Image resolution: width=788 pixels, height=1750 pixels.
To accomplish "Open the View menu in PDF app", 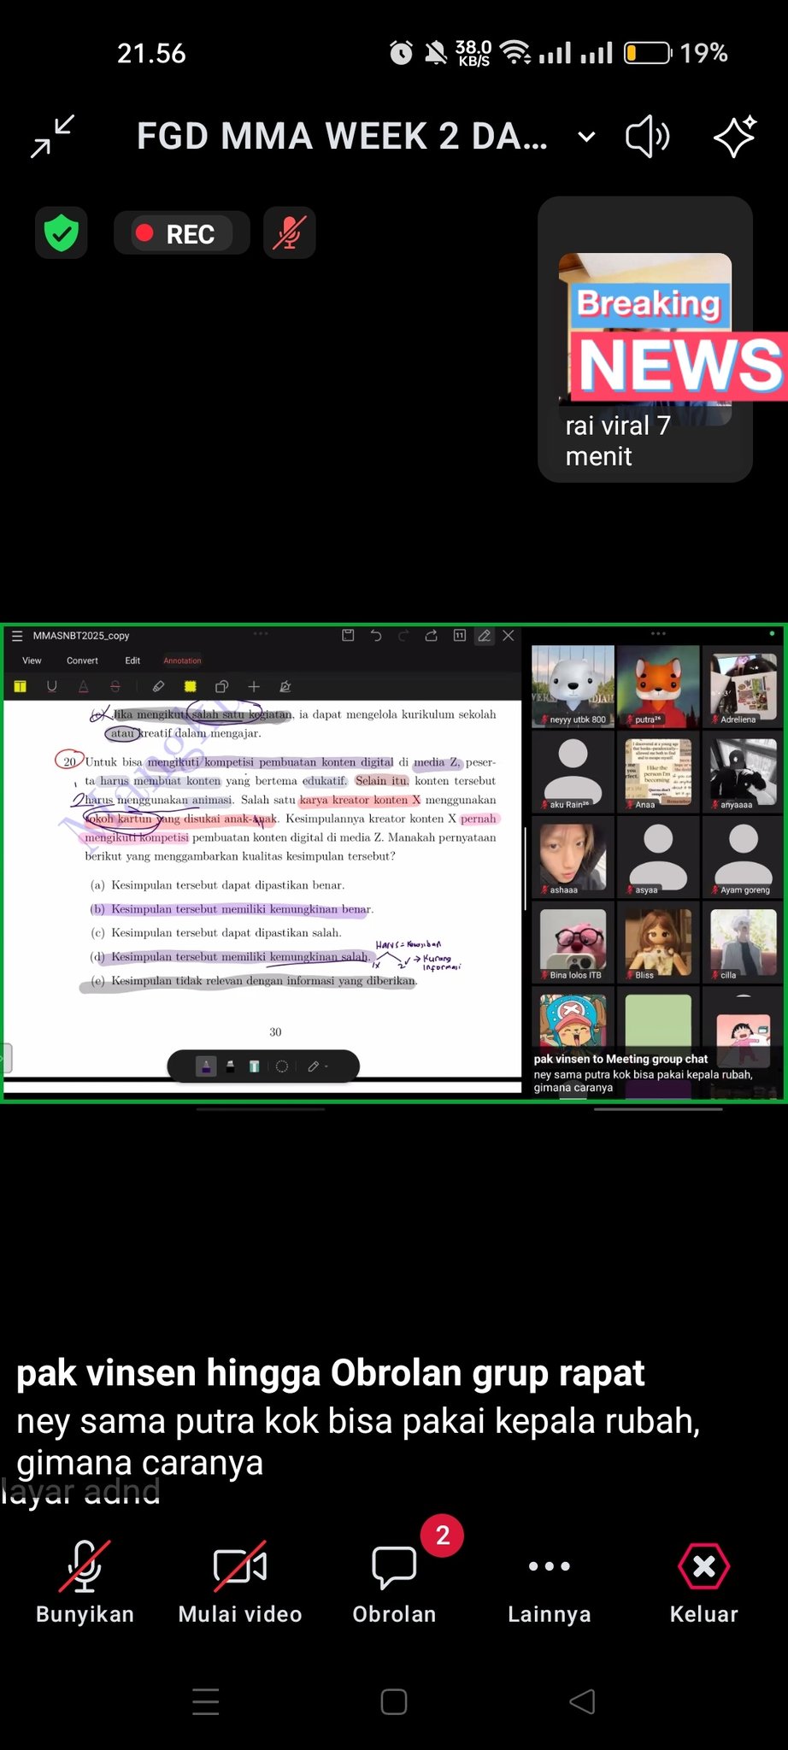I will tap(32, 661).
